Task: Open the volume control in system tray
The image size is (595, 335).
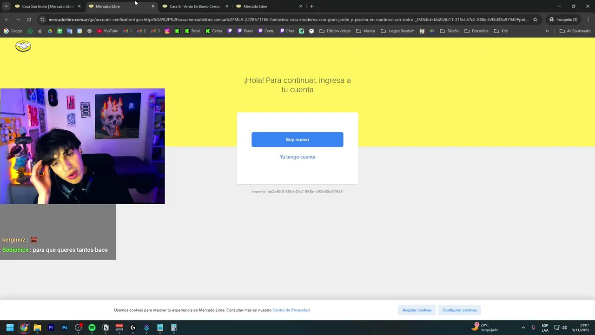Action: click(x=564, y=328)
